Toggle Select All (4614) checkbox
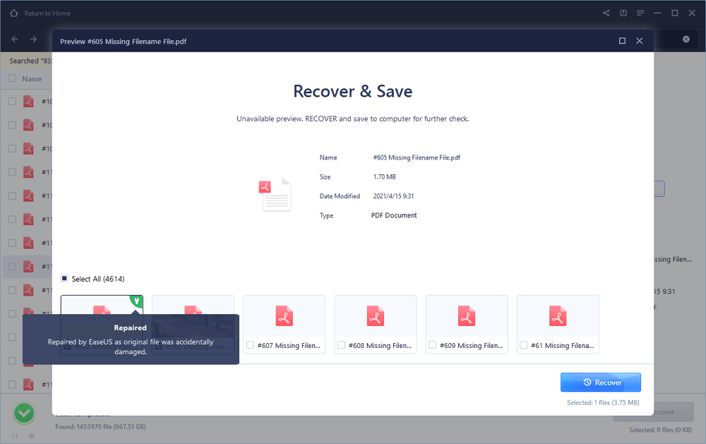The image size is (706, 444). 64,278
